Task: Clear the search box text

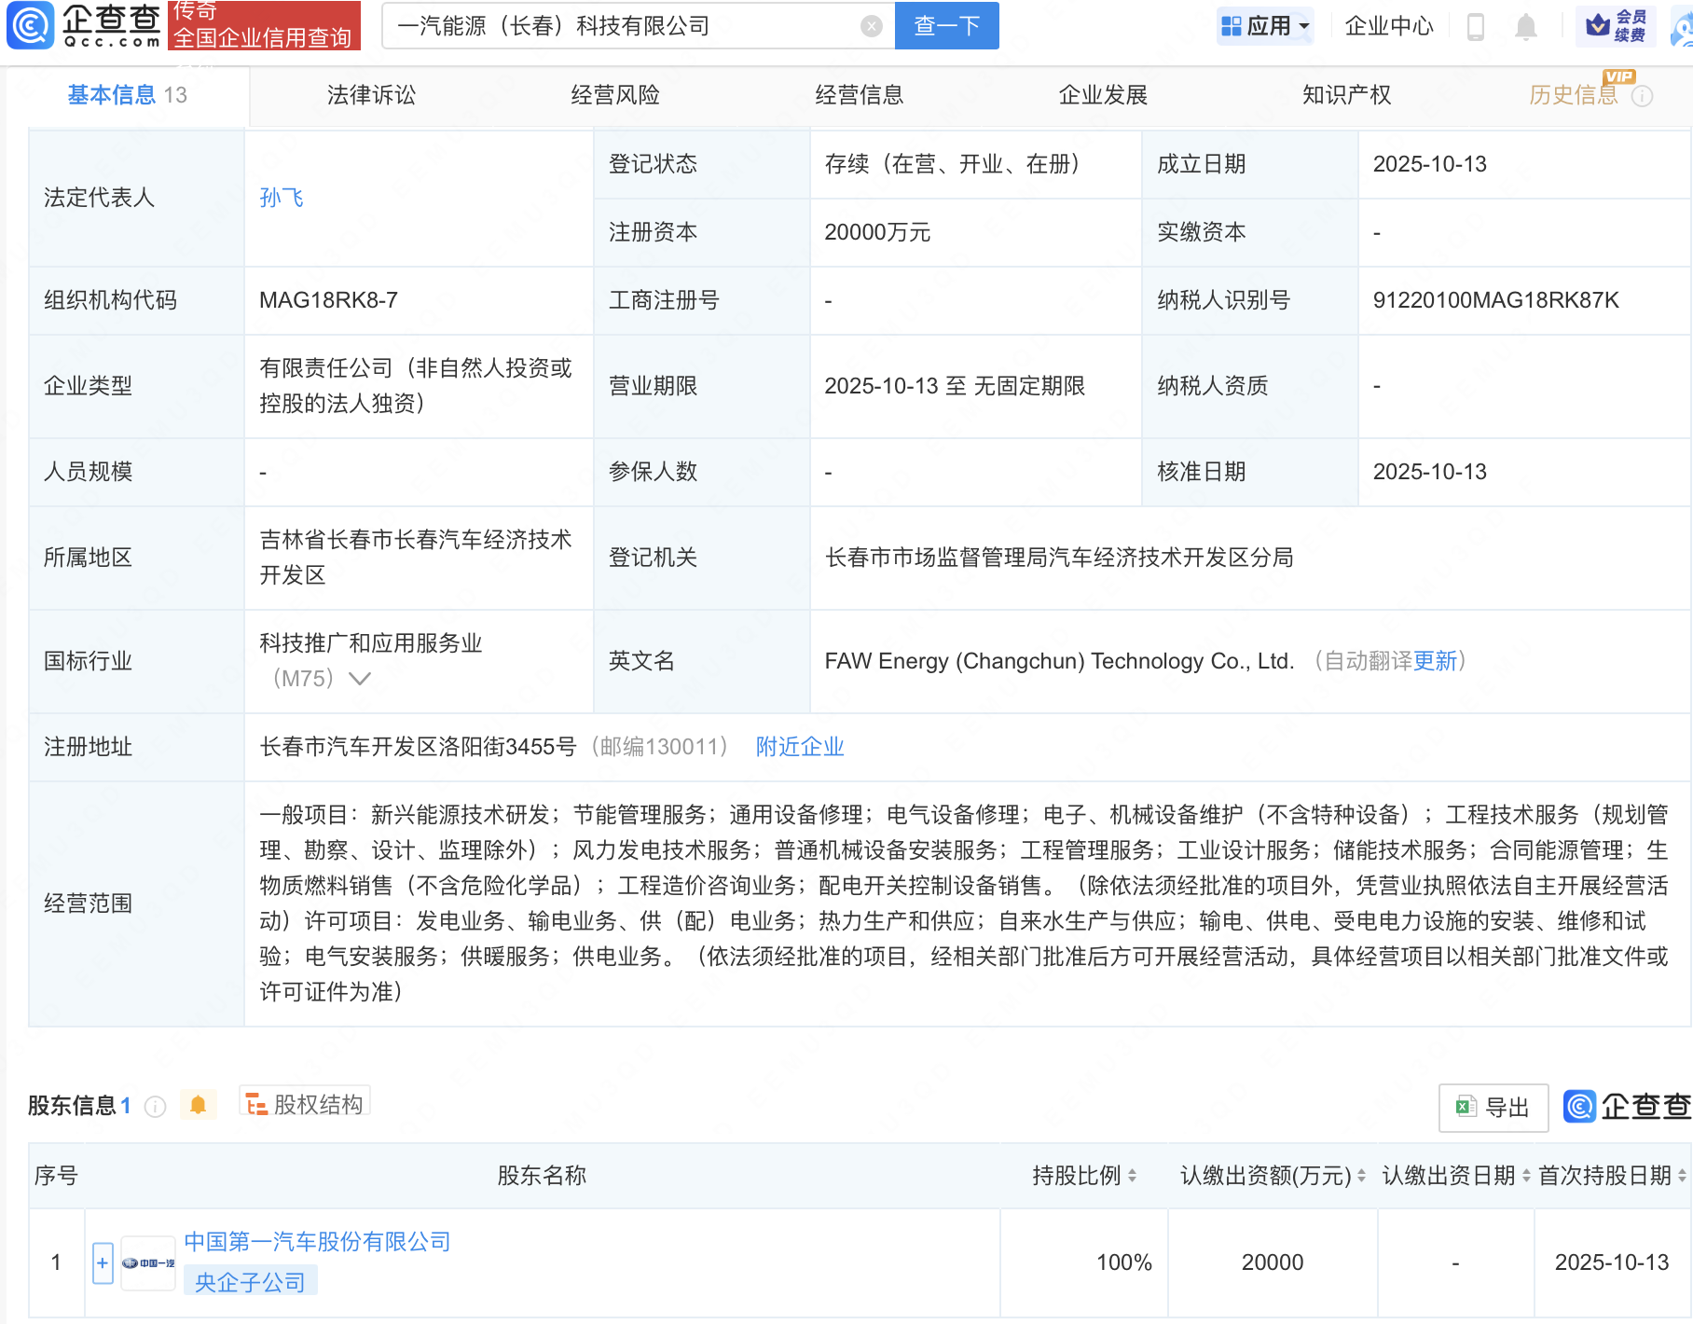Action: (x=871, y=26)
